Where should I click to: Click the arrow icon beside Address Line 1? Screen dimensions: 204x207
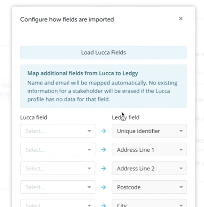point(103,150)
